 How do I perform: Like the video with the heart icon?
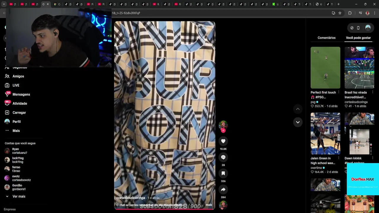tap(223, 141)
